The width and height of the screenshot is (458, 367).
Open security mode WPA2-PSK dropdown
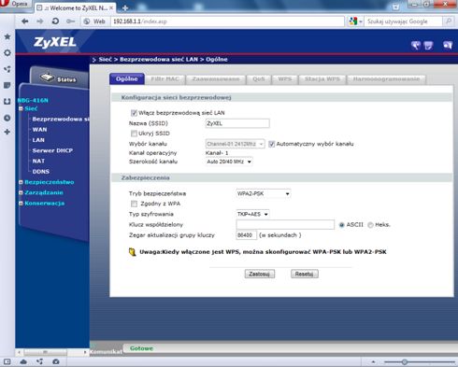click(264, 193)
